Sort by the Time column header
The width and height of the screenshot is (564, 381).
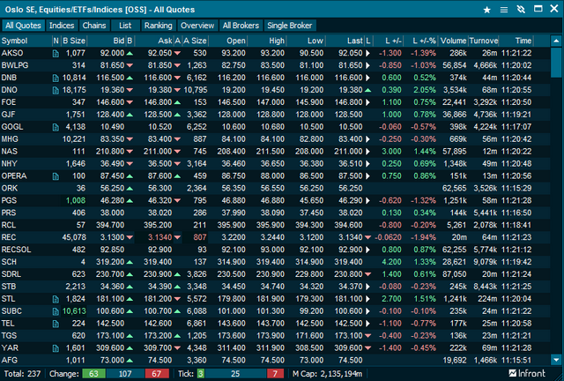tap(516, 41)
